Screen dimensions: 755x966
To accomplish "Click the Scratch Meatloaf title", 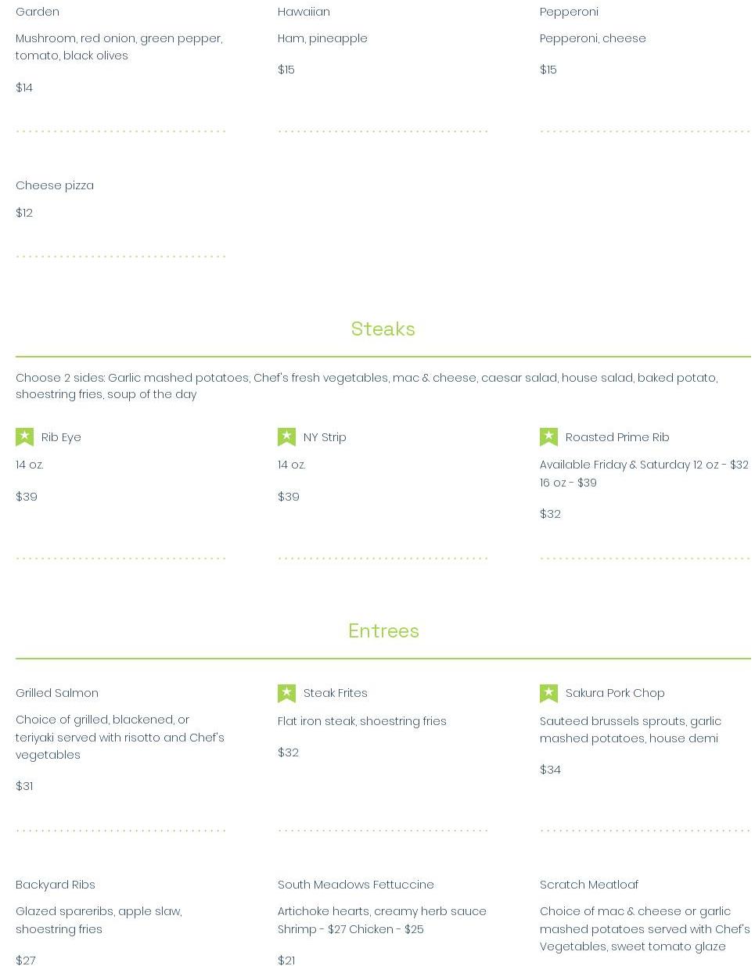I will [x=588, y=885].
